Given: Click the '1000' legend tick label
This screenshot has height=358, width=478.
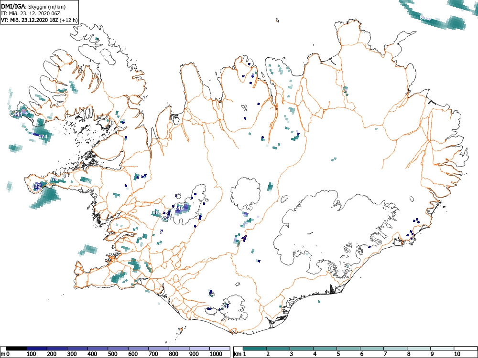Looking at the screenshot, I should click(216, 354).
